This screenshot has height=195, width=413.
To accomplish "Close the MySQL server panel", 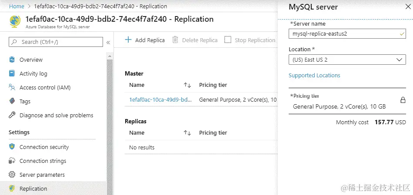I will (x=408, y=7).
